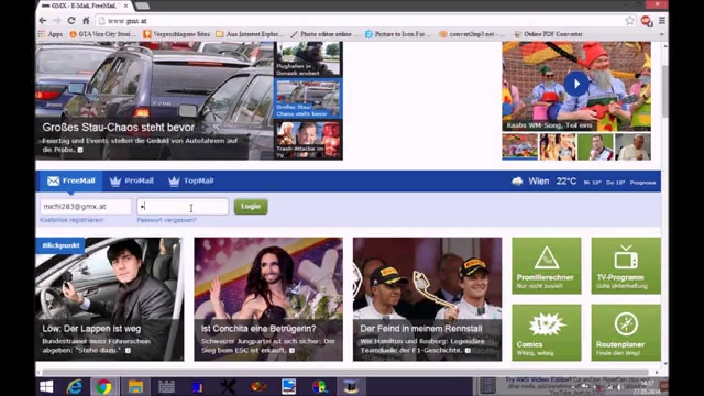This screenshot has height=396, width=704.
Task: Click the email field with michi283@gmx.at
Action: [86, 206]
